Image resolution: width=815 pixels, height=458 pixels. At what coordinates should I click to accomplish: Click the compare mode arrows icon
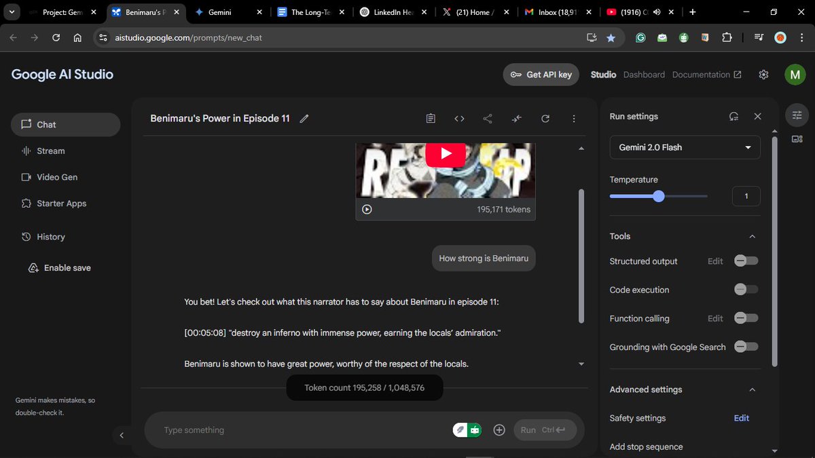[517, 119]
